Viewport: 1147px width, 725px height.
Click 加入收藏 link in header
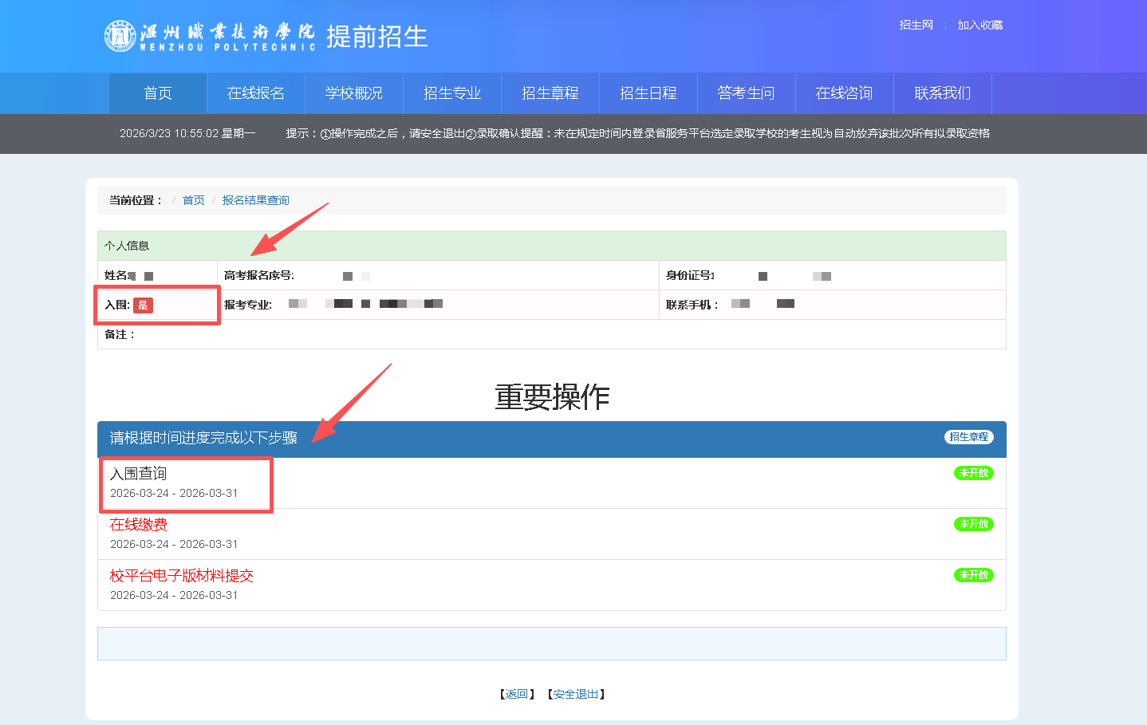pyautogui.click(x=979, y=26)
